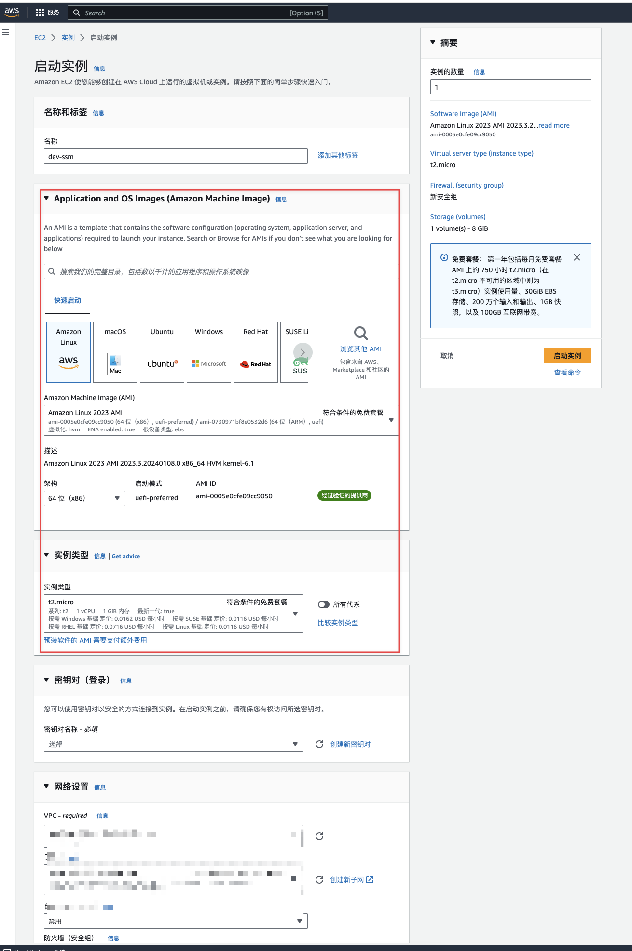Go to 实例 breadcrumb link
The height and width of the screenshot is (951, 632).
pyautogui.click(x=68, y=38)
